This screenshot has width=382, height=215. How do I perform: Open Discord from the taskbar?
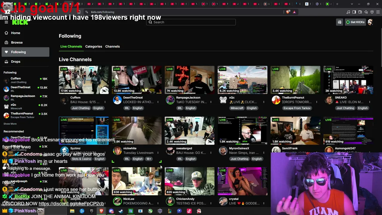(111, 211)
